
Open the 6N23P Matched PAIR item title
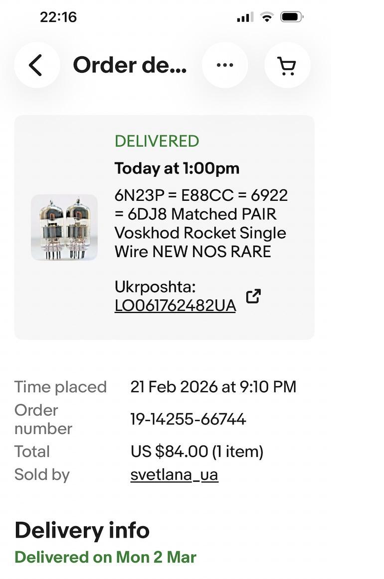(x=201, y=223)
